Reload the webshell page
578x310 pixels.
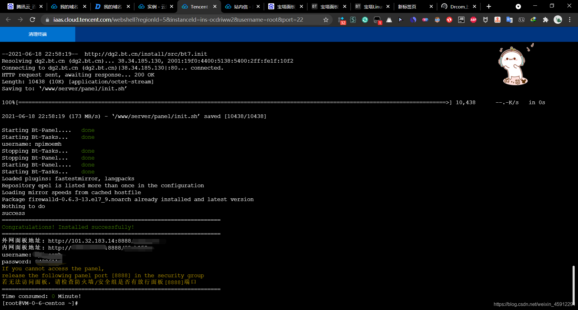pos(33,20)
